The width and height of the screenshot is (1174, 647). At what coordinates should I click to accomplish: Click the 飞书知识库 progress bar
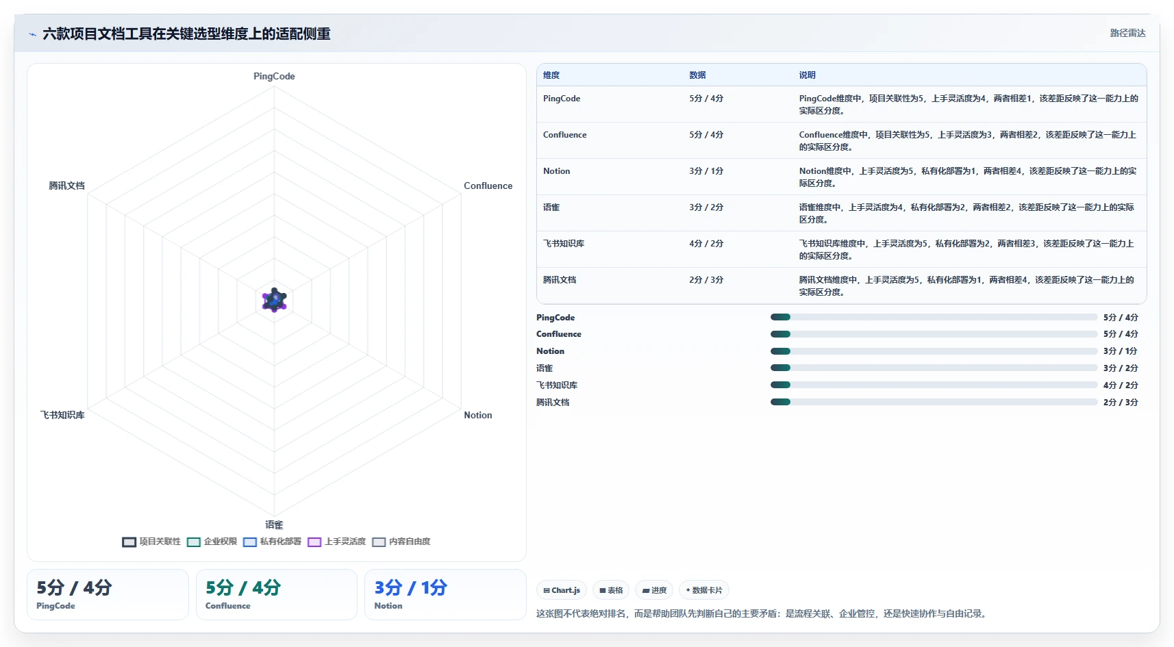(x=934, y=385)
